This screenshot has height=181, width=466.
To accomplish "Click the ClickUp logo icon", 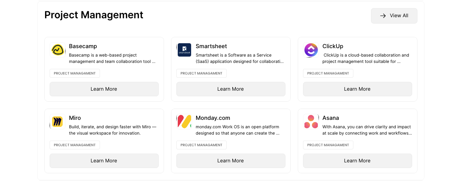I will (x=311, y=50).
